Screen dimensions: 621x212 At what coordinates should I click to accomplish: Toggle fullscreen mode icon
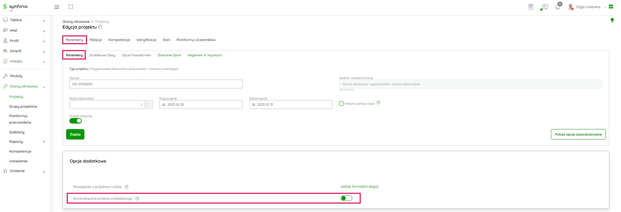point(71,7)
